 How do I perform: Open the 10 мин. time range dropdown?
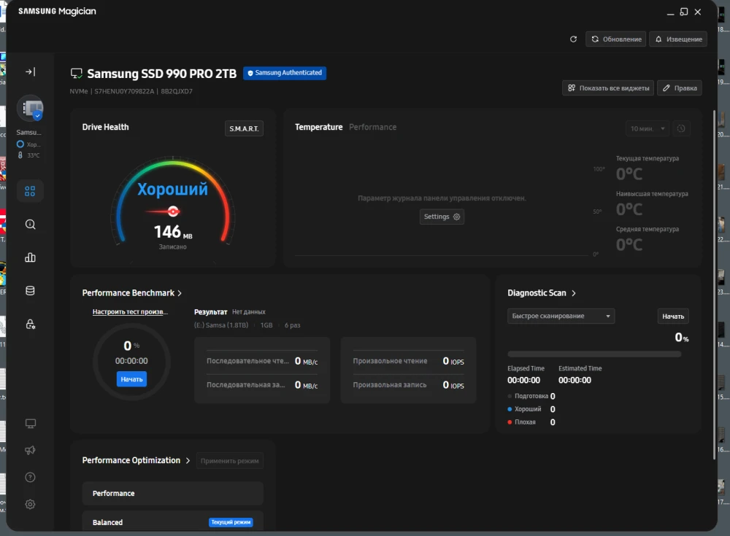[x=648, y=128]
